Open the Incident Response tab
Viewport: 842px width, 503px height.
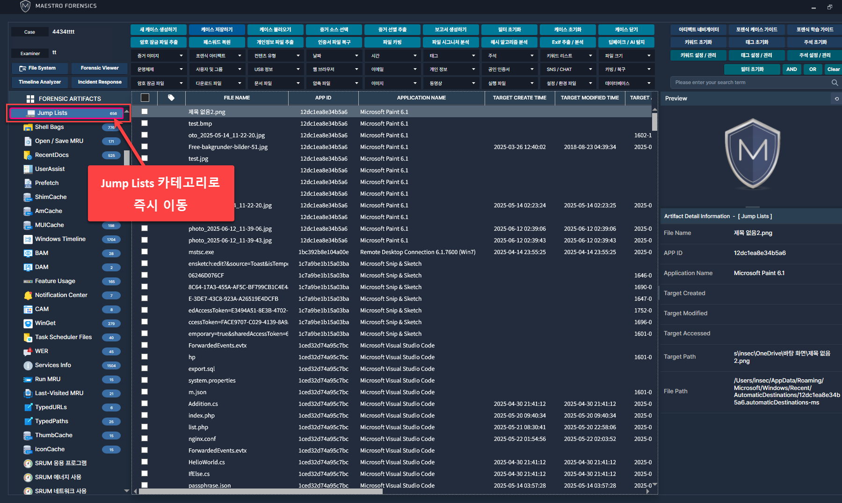click(x=100, y=82)
